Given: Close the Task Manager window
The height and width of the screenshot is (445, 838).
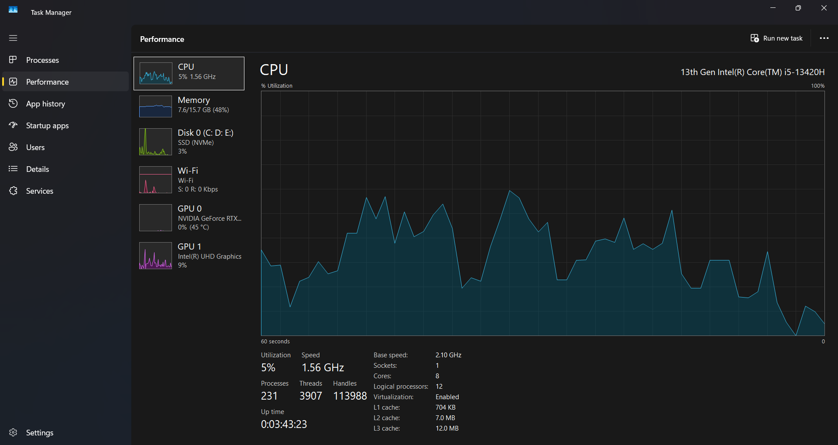Looking at the screenshot, I should pos(824,8).
